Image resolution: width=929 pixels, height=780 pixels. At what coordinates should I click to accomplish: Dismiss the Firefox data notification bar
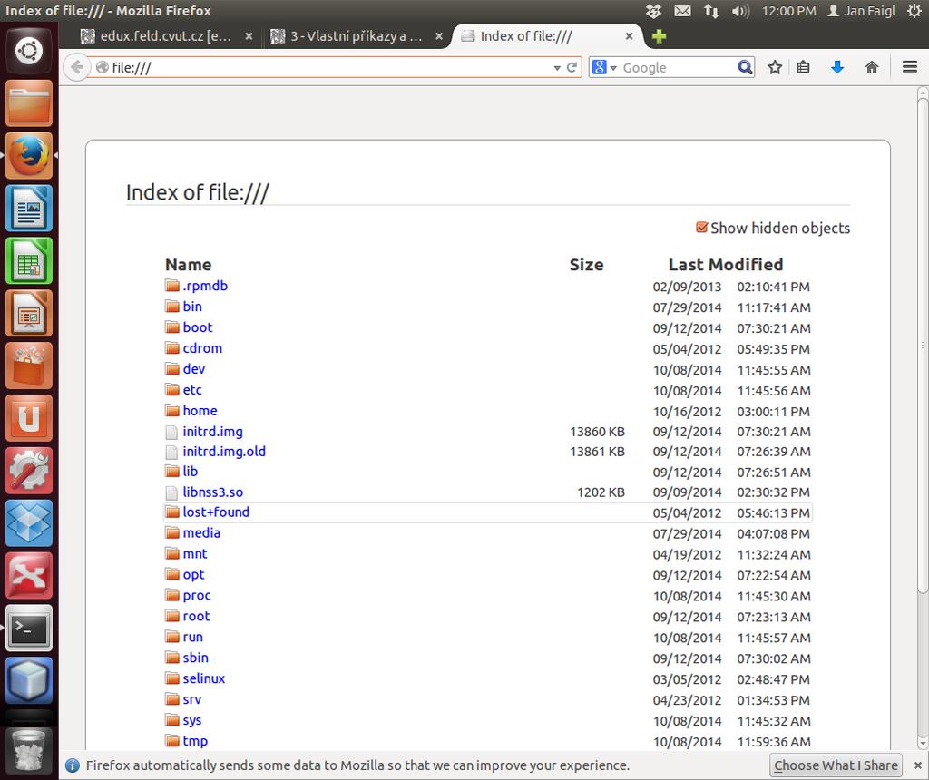[918, 765]
